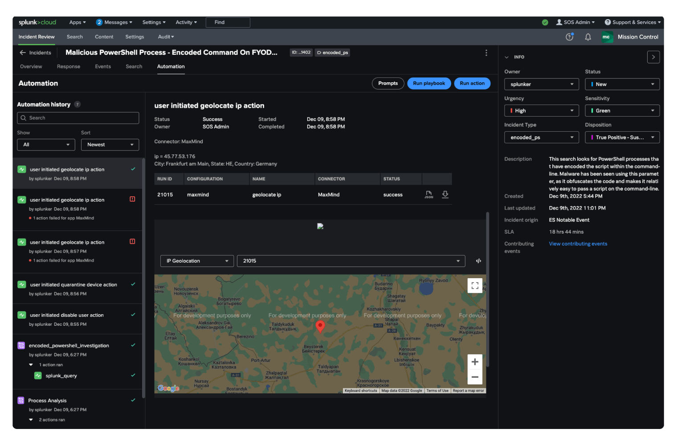The height and width of the screenshot is (445, 677).
Task: Click the notifications bell icon
Action: 588,37
